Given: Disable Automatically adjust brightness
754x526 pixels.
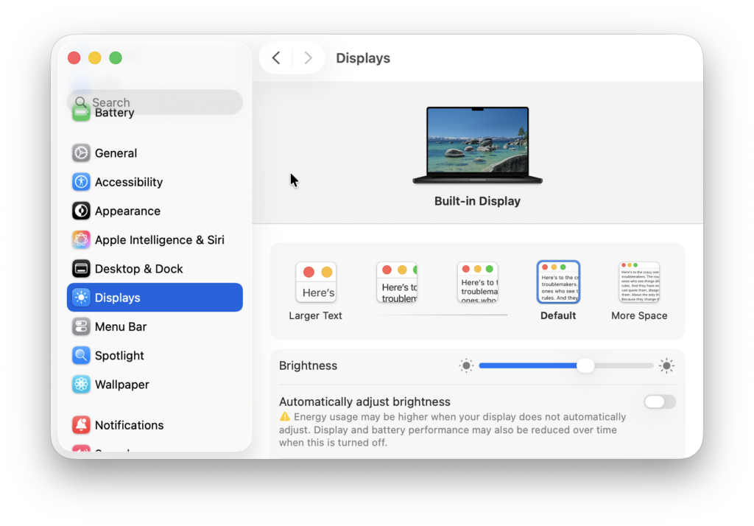Looking at the screenshot, I should pyautogui.click(x=659, y=401).
